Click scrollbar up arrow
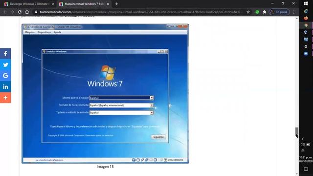 pyautogui.click(x=297, y=19)
